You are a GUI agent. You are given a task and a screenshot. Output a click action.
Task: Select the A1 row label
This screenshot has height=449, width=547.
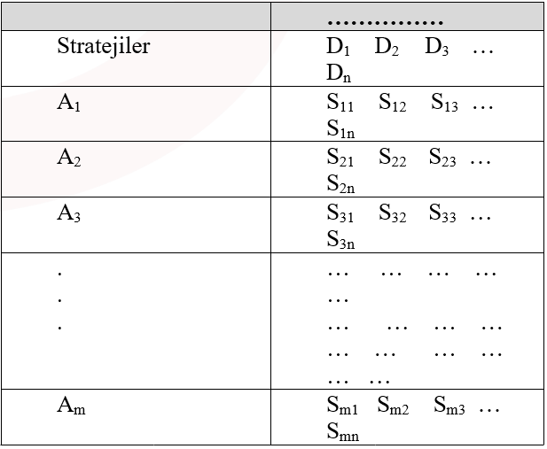[x=69, y=104]
